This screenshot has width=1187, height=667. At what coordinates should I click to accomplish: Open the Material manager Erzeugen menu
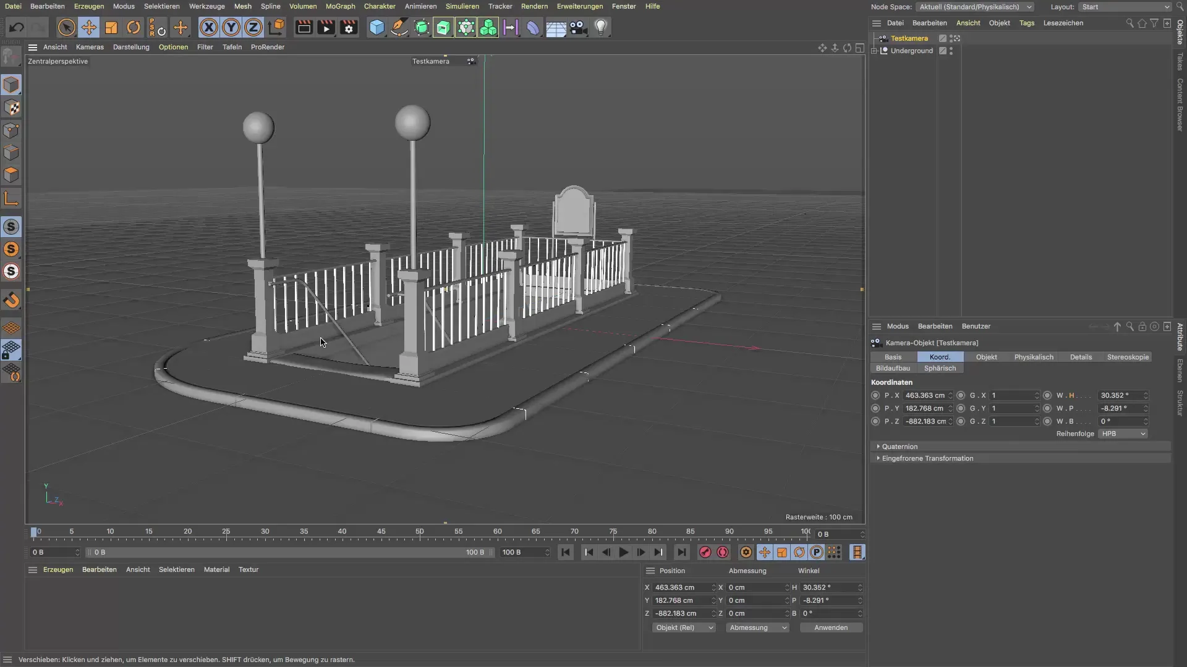(58, 569)
